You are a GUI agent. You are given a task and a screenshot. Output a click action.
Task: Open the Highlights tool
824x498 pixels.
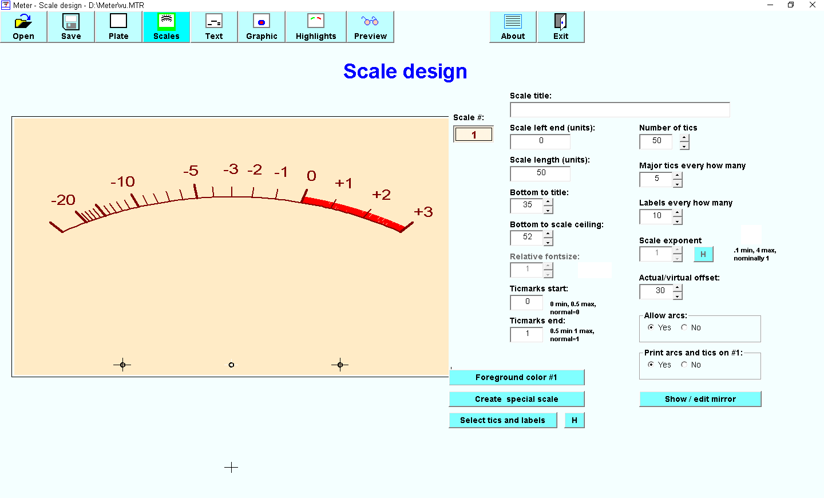pos(316,27)
